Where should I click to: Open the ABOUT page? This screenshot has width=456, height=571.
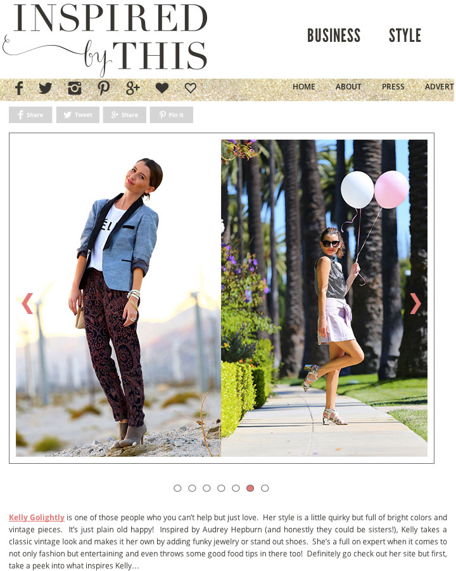[348, 87]
